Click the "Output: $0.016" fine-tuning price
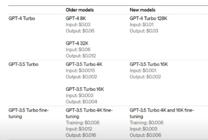This screenshot has height=140, width=208. pos(81,135)
